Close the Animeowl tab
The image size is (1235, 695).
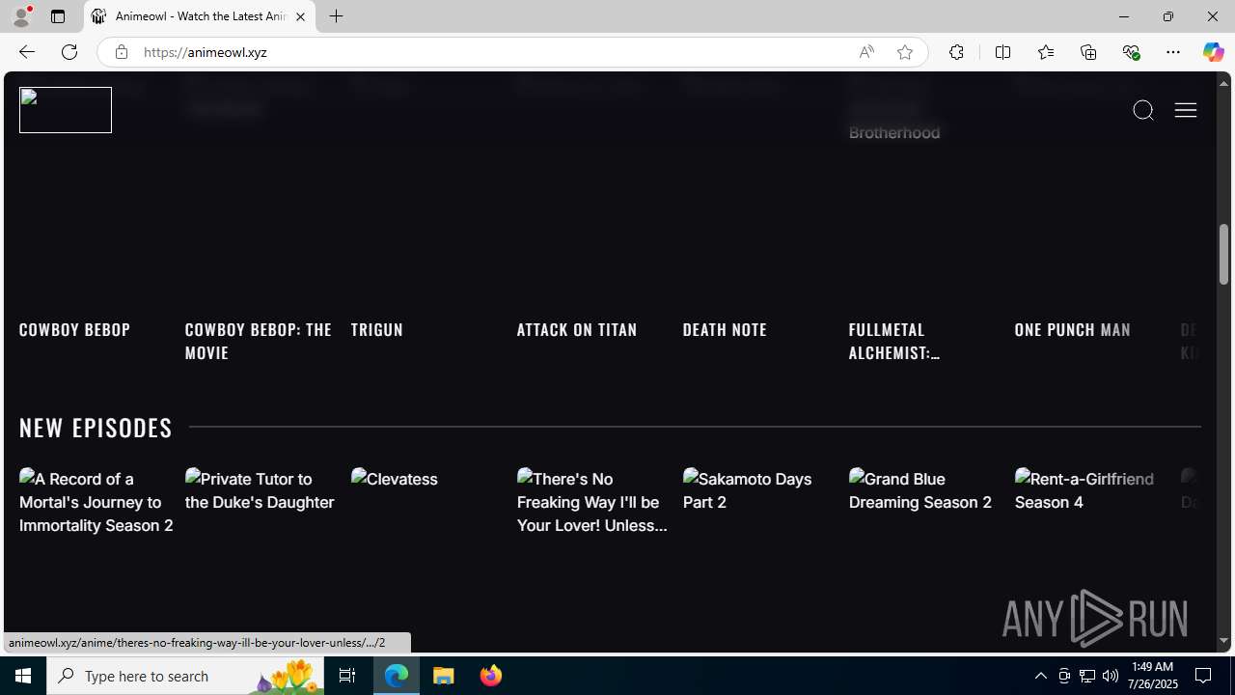300,16
